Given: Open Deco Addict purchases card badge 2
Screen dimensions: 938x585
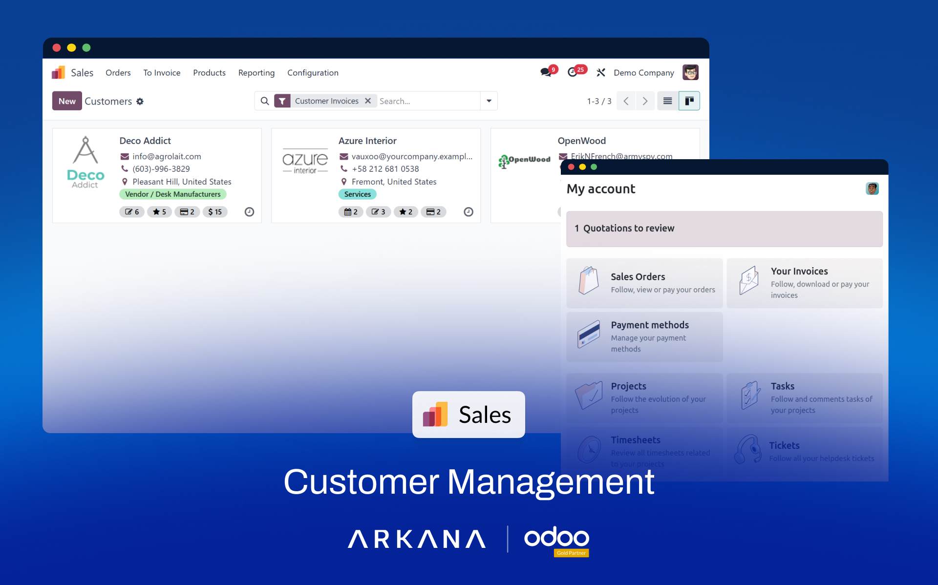Looking at the screenshot, I should (187, 212).
